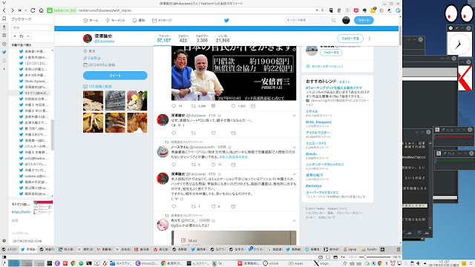Click フォローする on the suggested user
The image size is (475, 267).
point(331,53)
